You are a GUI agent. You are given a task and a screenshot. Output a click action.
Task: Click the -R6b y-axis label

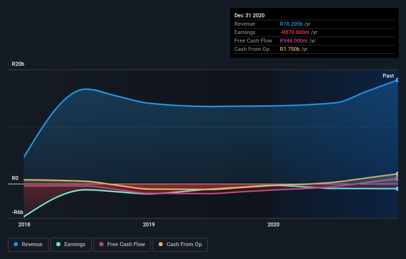17,212
